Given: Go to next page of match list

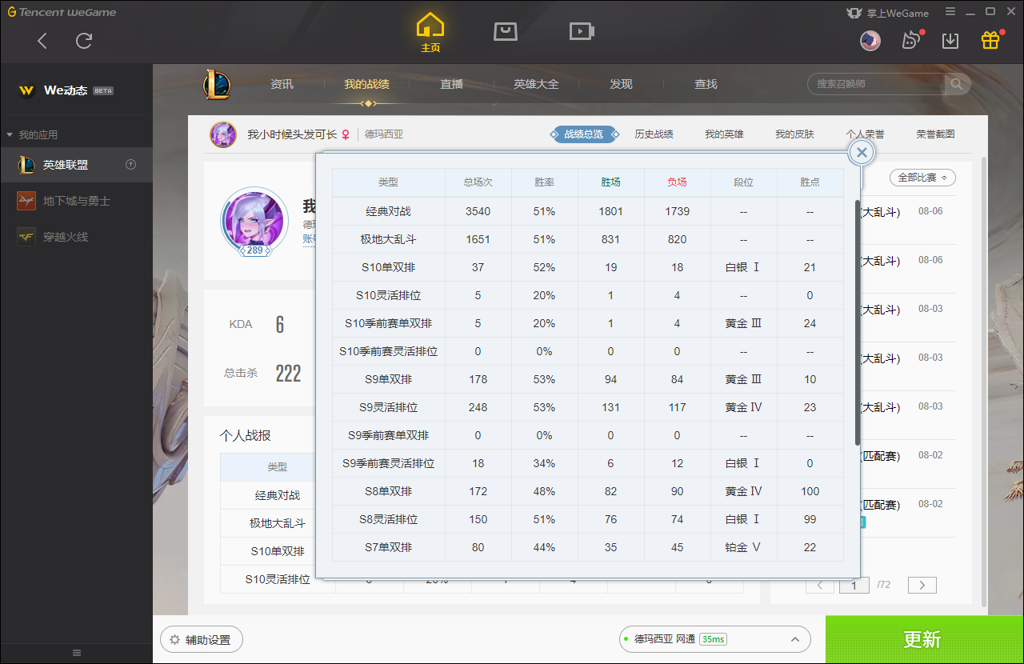Looking at the screenshot, I should (922, 585).
